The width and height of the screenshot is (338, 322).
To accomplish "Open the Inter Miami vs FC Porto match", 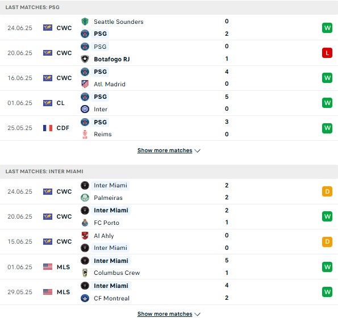I will 169,216.
